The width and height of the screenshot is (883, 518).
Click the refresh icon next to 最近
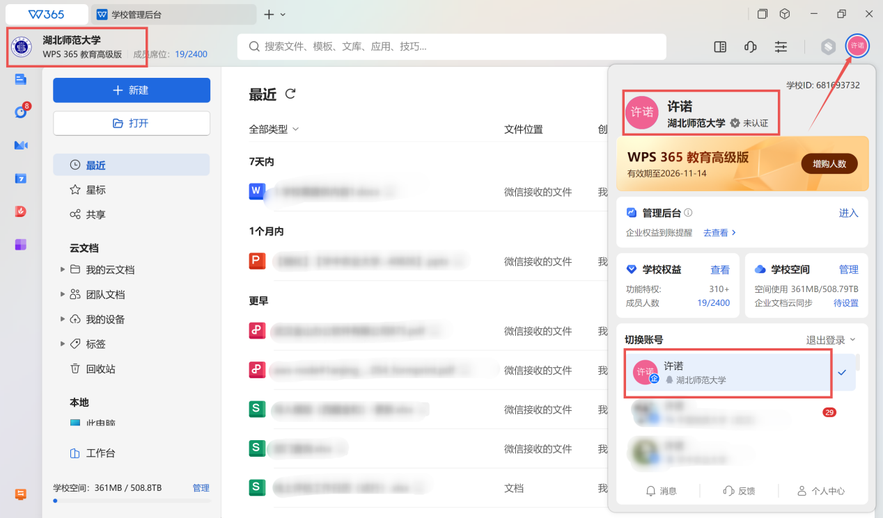click(290, 94)
